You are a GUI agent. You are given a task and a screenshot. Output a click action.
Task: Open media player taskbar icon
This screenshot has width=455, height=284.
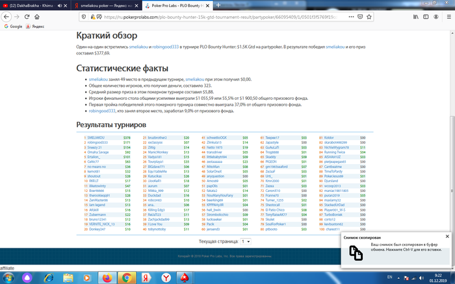[86, 278]
